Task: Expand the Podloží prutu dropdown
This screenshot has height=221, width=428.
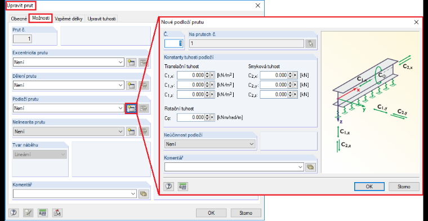Action: [121, 108]
